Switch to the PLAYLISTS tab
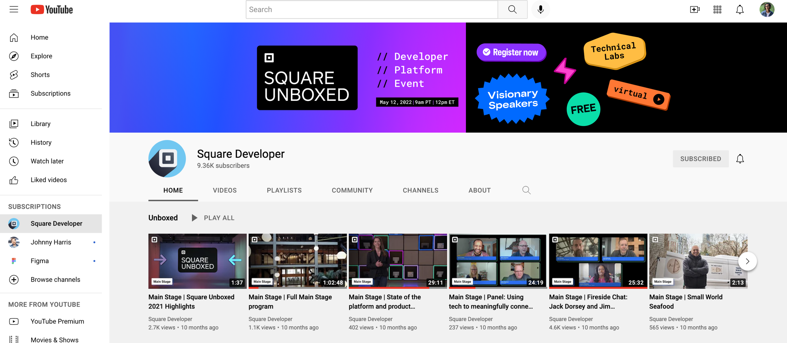Screen dimensions: 787x343 (x=284, y=190)
